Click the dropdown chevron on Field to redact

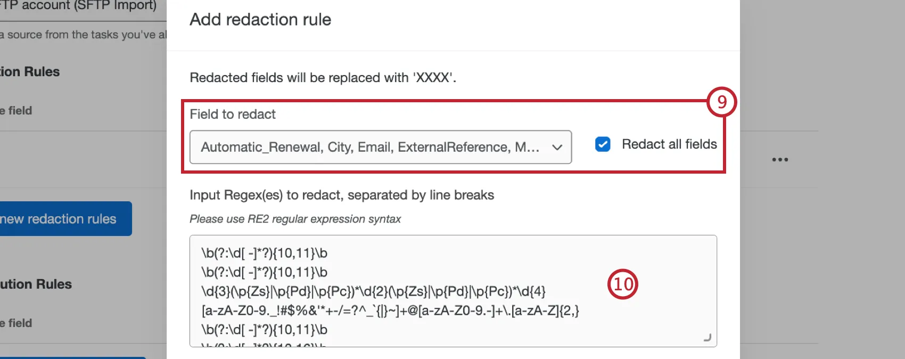(556, 147)
